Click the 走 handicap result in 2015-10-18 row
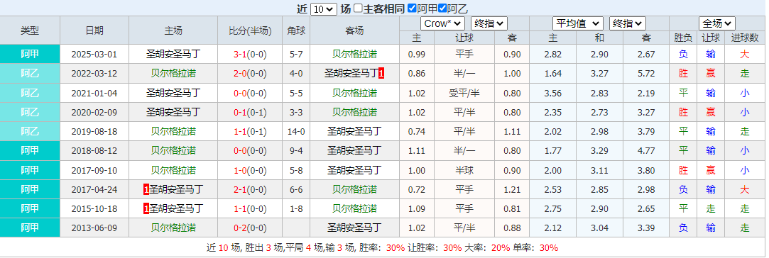The width and height of the screenshot is (769, 258). coord(711,208)
